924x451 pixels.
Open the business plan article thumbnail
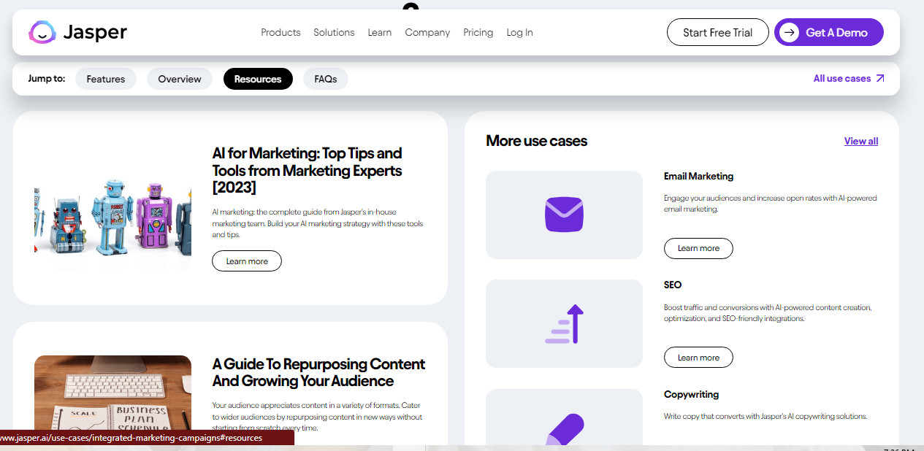coord(112,393)
